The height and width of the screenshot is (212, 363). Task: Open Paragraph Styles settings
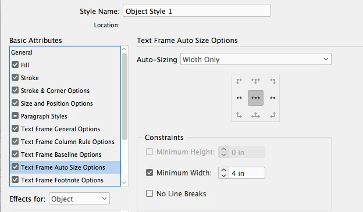tap(44, 116)
